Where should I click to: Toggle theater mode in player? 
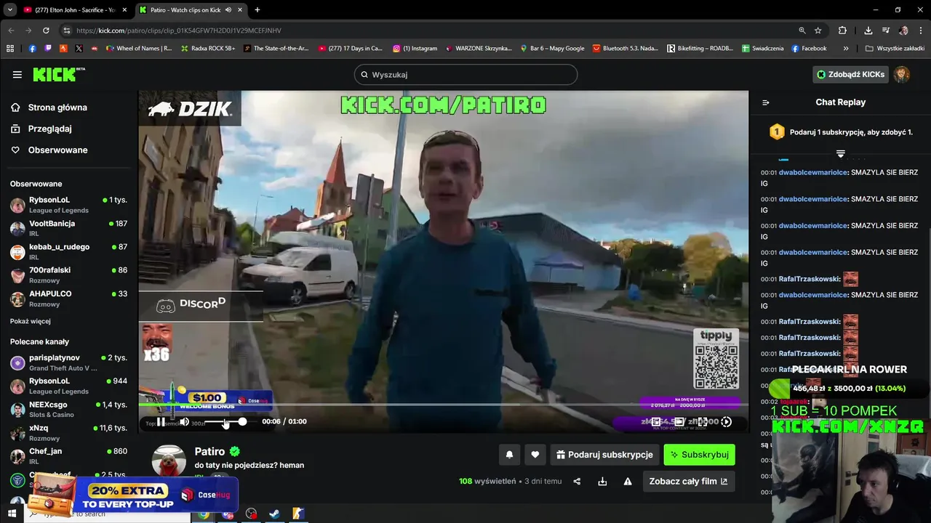679,421
